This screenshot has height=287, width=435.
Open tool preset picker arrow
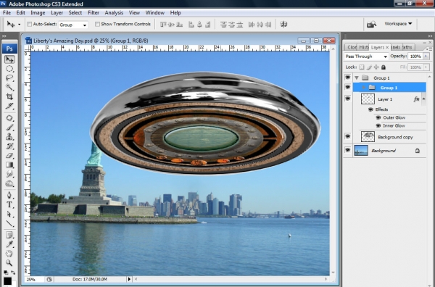19,25
